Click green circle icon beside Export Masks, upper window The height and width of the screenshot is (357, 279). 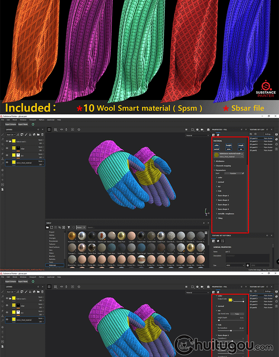33,124
